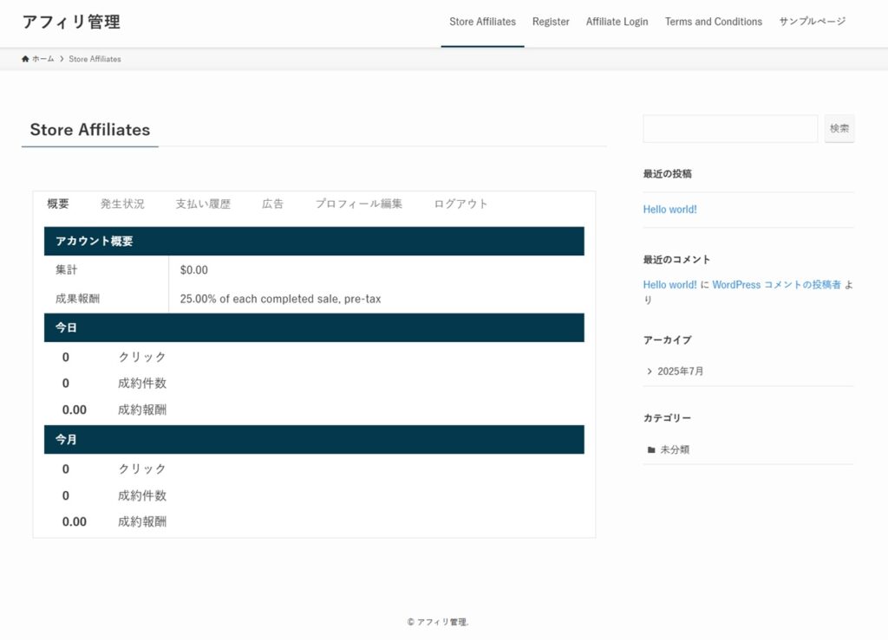Click 成約報酬 label under 今月
The height and width of the screenshot is (640, 888).
coord(142,522)
